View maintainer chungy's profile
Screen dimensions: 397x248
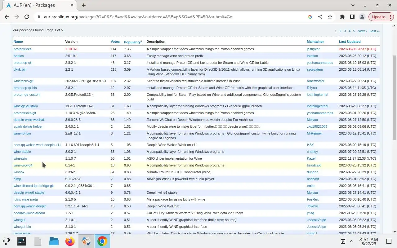312,152
